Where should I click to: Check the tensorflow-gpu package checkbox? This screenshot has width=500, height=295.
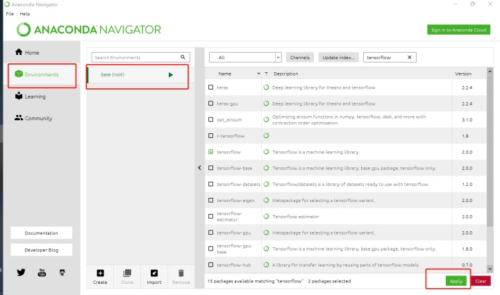[x=211, y=233]
